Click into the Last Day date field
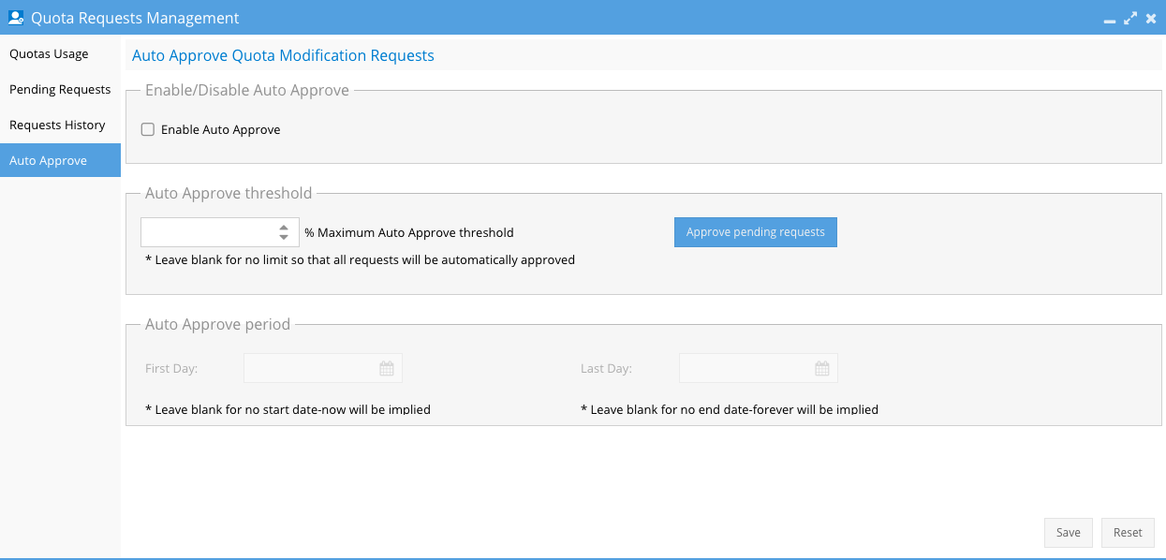Screen dimensions: 1166x560 745,369
